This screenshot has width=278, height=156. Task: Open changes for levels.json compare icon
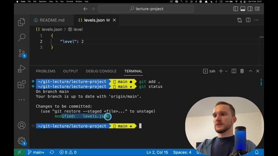pos(239,20)
